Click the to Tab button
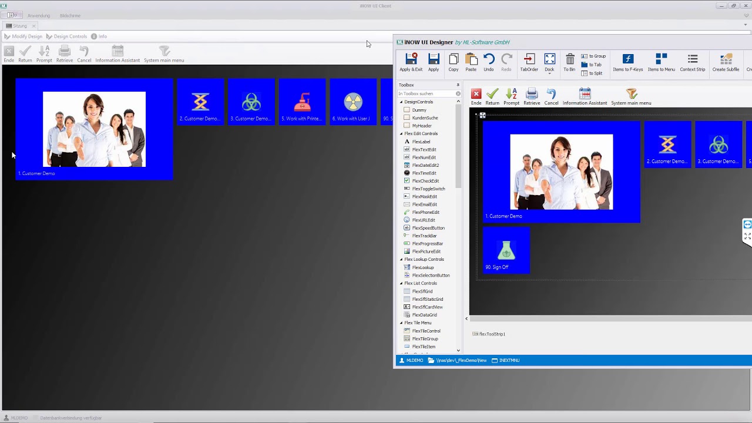The height and width of the screenshot is (423, 752). pos(592,65)
